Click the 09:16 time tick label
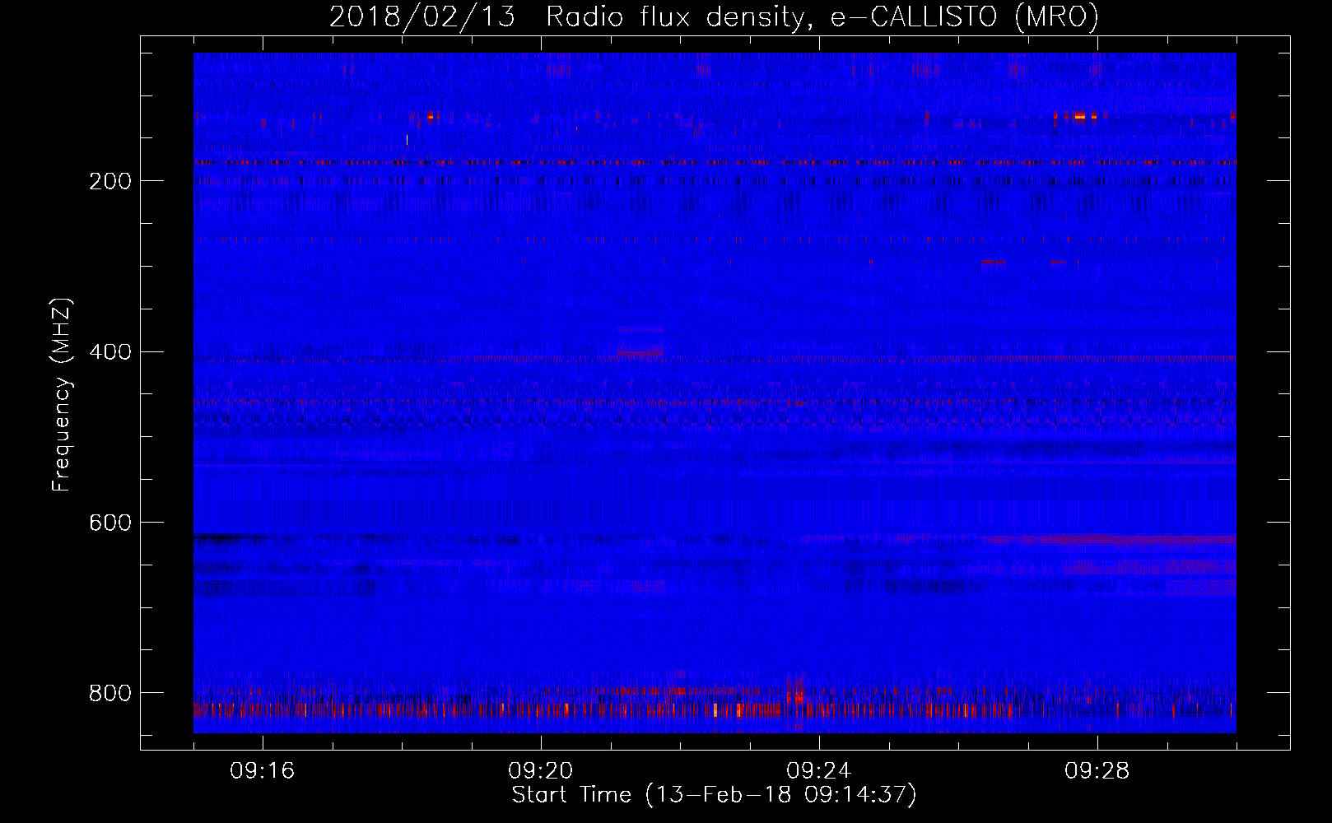The height and width of the screenshot is (823, 1332). [263, 771]
